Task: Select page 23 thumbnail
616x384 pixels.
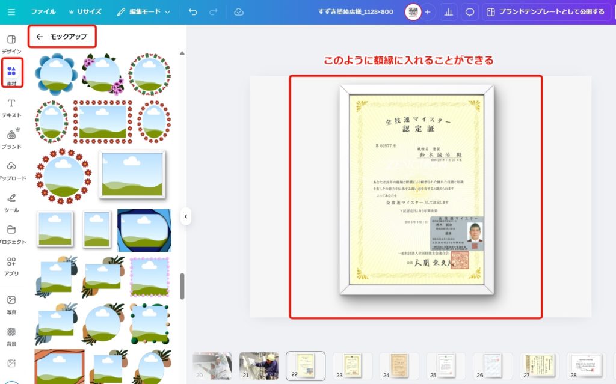Action: click(353, 365)
